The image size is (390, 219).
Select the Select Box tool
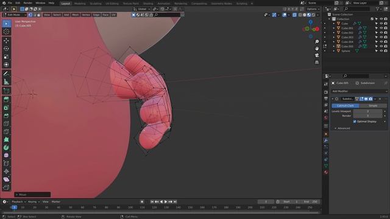[x=6, y=24]
